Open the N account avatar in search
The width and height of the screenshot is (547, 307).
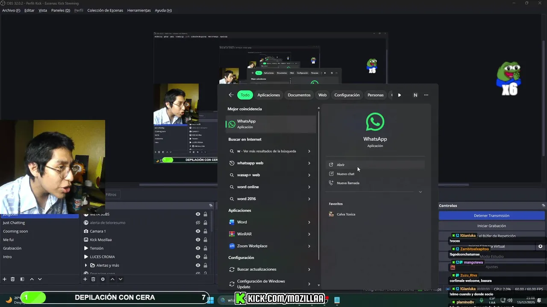pos(415,95)
